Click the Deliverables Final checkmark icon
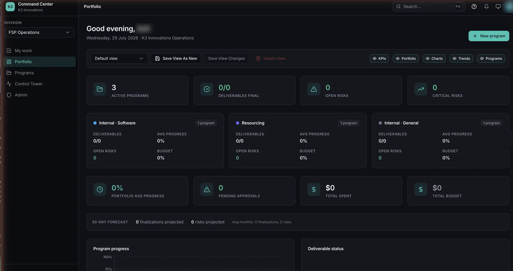This screenshot has width=513, height=271. point(207,89)
